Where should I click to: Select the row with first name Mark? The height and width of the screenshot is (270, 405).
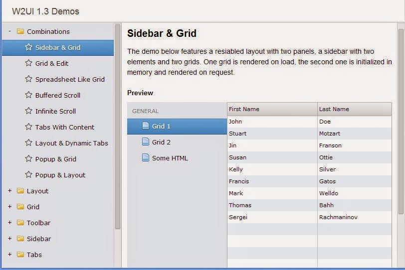[309, 193]
